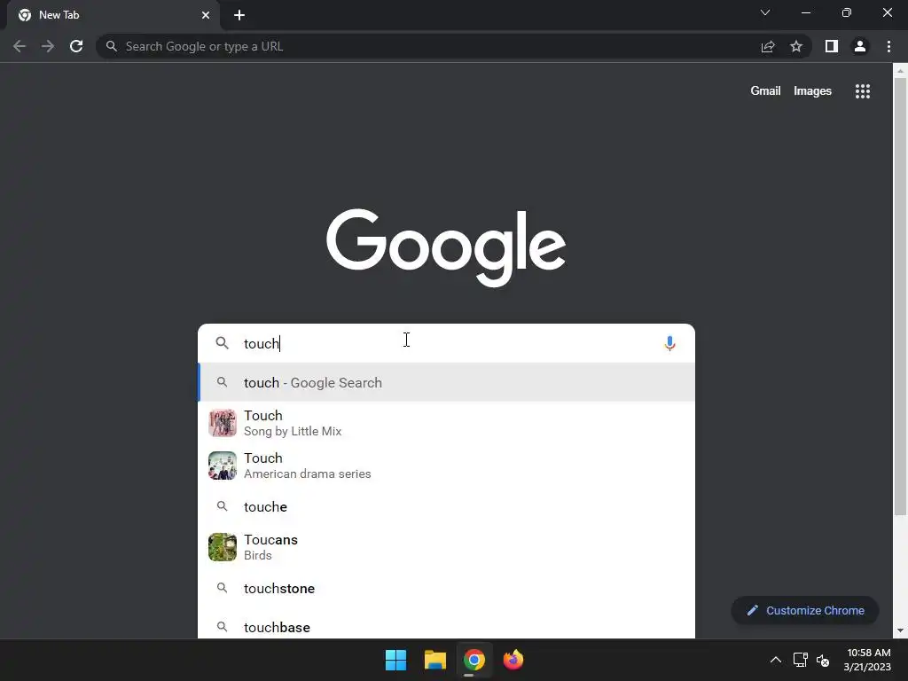Share this page icon in address bar
Screen dimensions: 908x681
tap(768, 46)
